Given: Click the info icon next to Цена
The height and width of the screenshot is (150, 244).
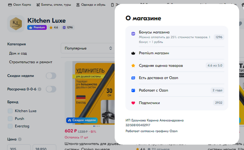Looking at the screenshot, I should (x=20, y=139).
